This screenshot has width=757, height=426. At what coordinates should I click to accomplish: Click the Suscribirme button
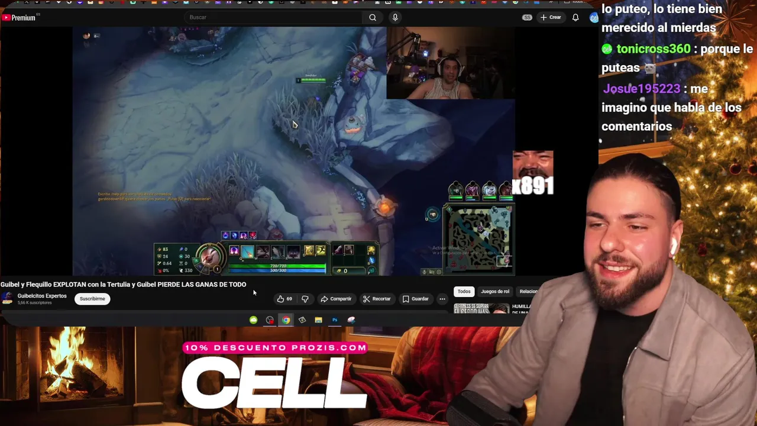click(92, 299)
